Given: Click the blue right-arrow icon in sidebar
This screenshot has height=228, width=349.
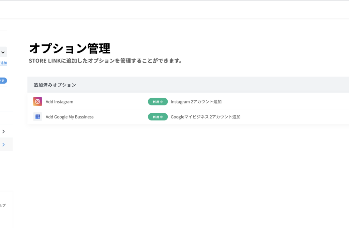Looking at the screenshot, I should (x=3, y=144).
